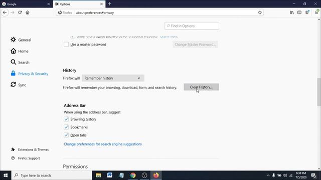Select Privacy & Security lock icon
This screenshot has width=321, height=180.
[13, 73]
